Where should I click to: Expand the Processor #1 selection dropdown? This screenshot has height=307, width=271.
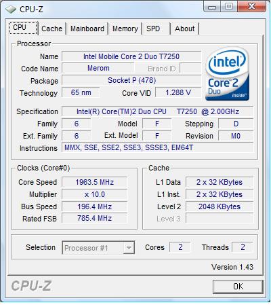(98, 248)
